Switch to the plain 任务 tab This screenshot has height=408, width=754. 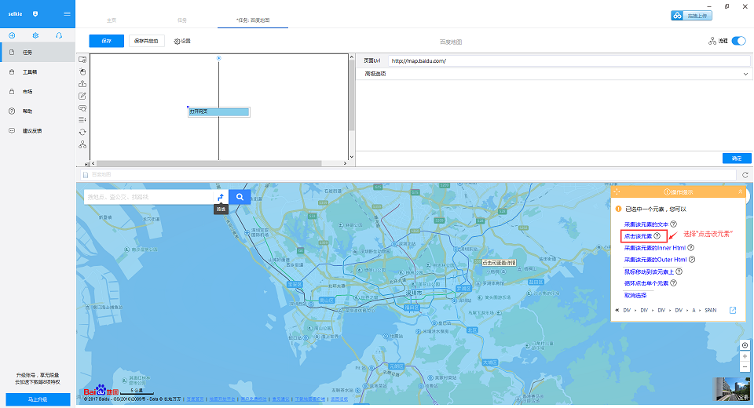181,20
